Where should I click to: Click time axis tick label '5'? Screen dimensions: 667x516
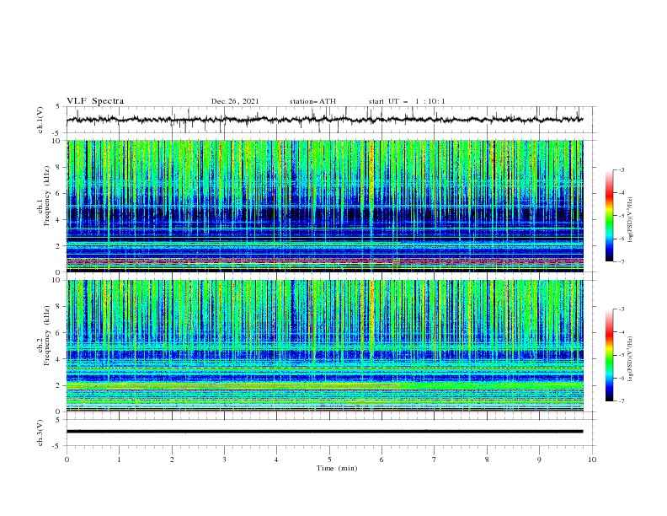[x=329, y=460]
